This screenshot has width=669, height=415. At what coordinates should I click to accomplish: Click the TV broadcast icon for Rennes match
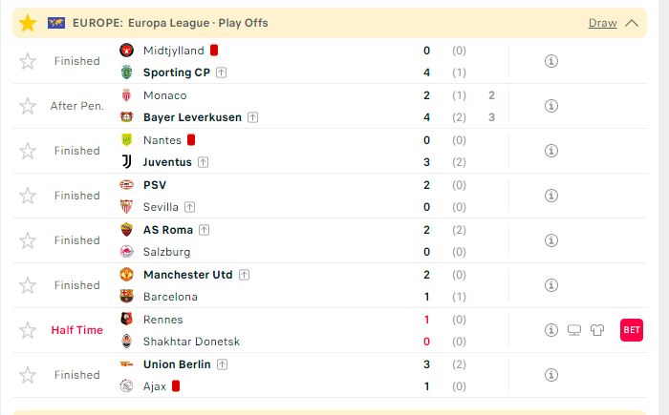pyautogui.click(x=574, y=330)
